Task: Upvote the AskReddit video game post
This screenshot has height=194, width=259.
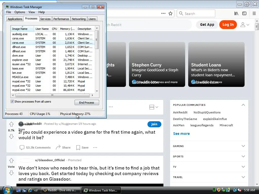Action: [11, 124]
